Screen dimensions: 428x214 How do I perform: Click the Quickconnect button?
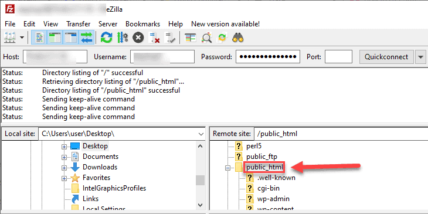pos(386,57)
